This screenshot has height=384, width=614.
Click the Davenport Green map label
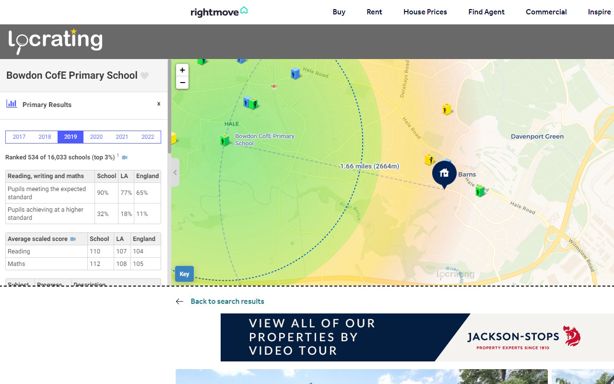tap(537, 136)
